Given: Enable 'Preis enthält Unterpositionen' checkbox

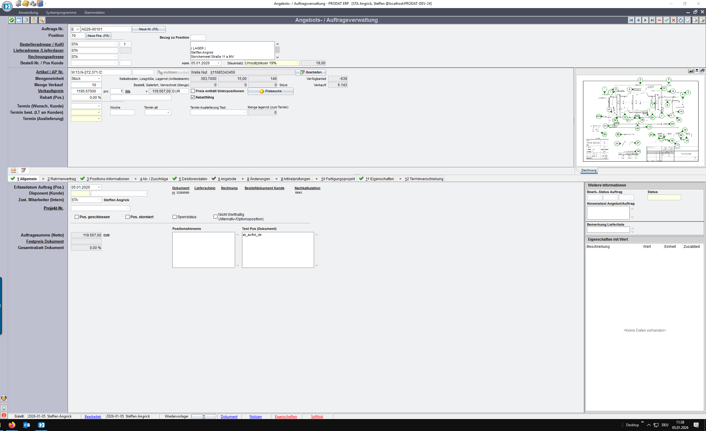Looking at the screenshot, I should coord(193,91).
